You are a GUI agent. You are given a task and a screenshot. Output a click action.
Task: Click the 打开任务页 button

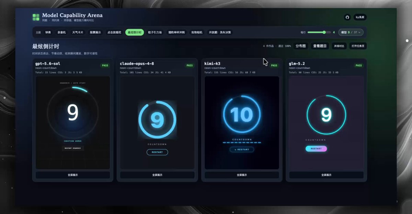358,46
